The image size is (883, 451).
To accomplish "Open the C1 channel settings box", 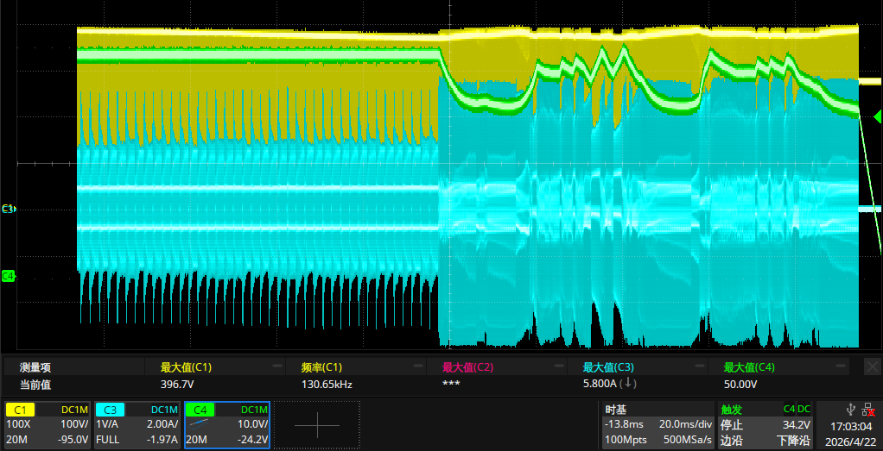I will pos(48,424).
